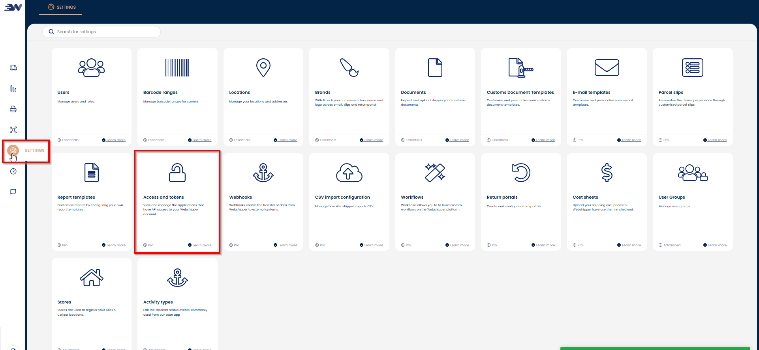The width and height of the screenshot is (759, 350).
Task: Open the Access and tokens padlock icon
Action: coord(177,173)
